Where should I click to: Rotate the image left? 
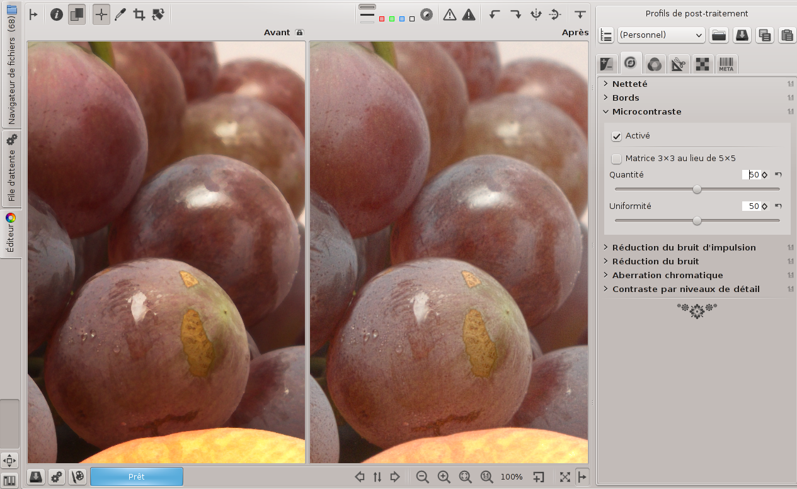tap(495, 14)
